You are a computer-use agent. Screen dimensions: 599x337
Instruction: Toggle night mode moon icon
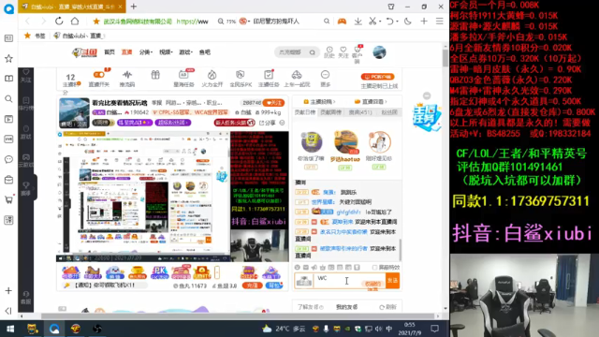(408, 22)
